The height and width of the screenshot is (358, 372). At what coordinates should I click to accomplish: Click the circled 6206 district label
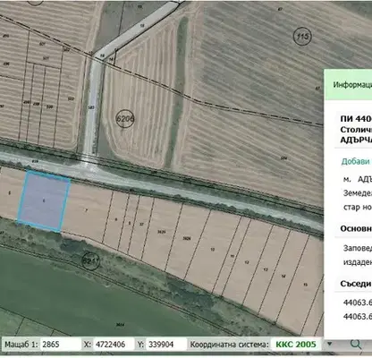point(125,118)
